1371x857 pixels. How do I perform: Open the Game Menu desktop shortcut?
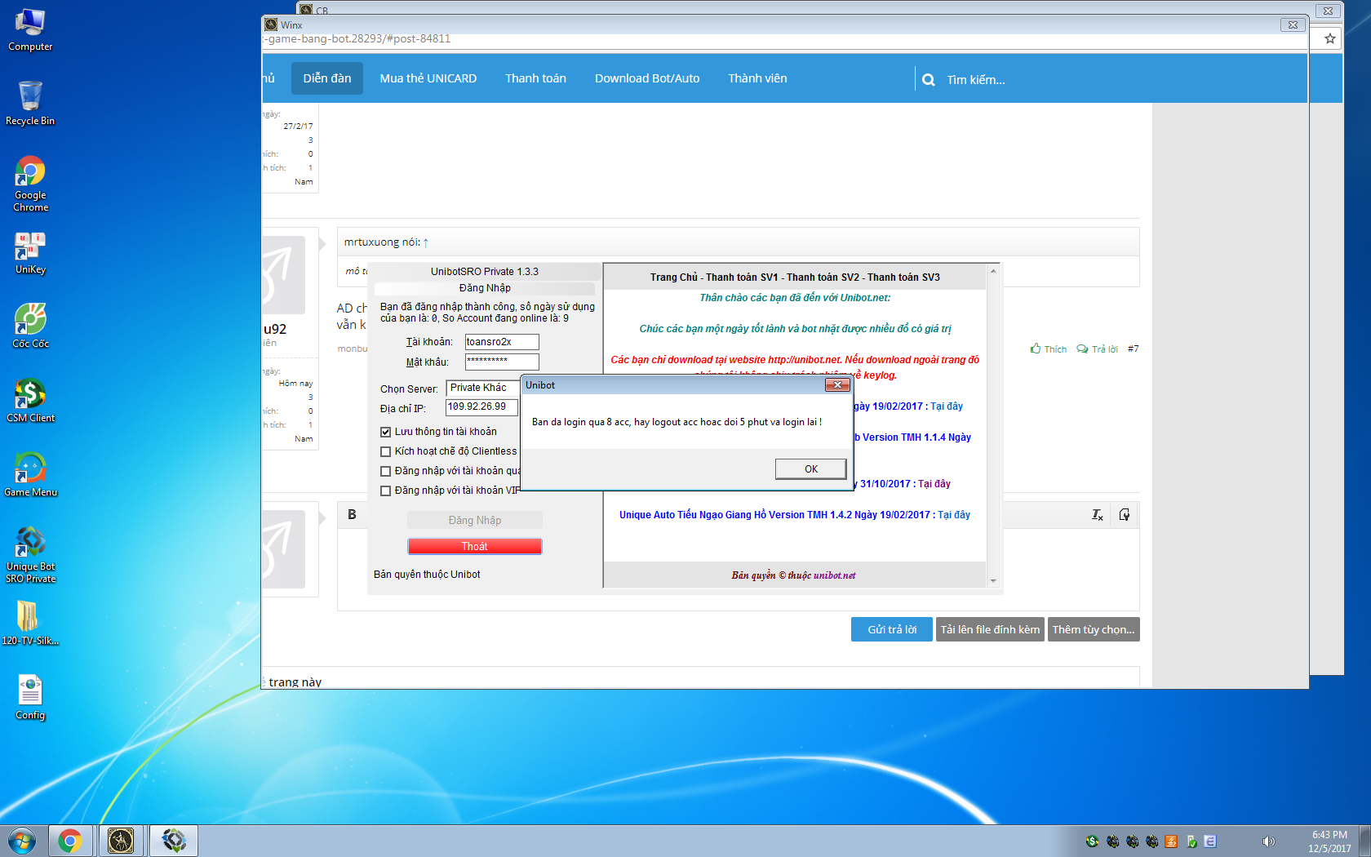click(30, 475)
